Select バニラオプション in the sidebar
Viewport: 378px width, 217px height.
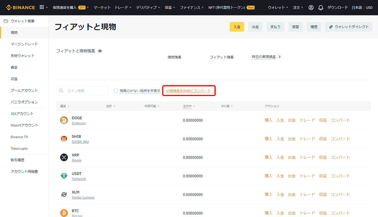(x=24, y=102)
